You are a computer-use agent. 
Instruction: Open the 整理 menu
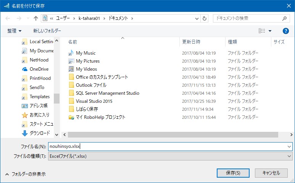[15, 31]
